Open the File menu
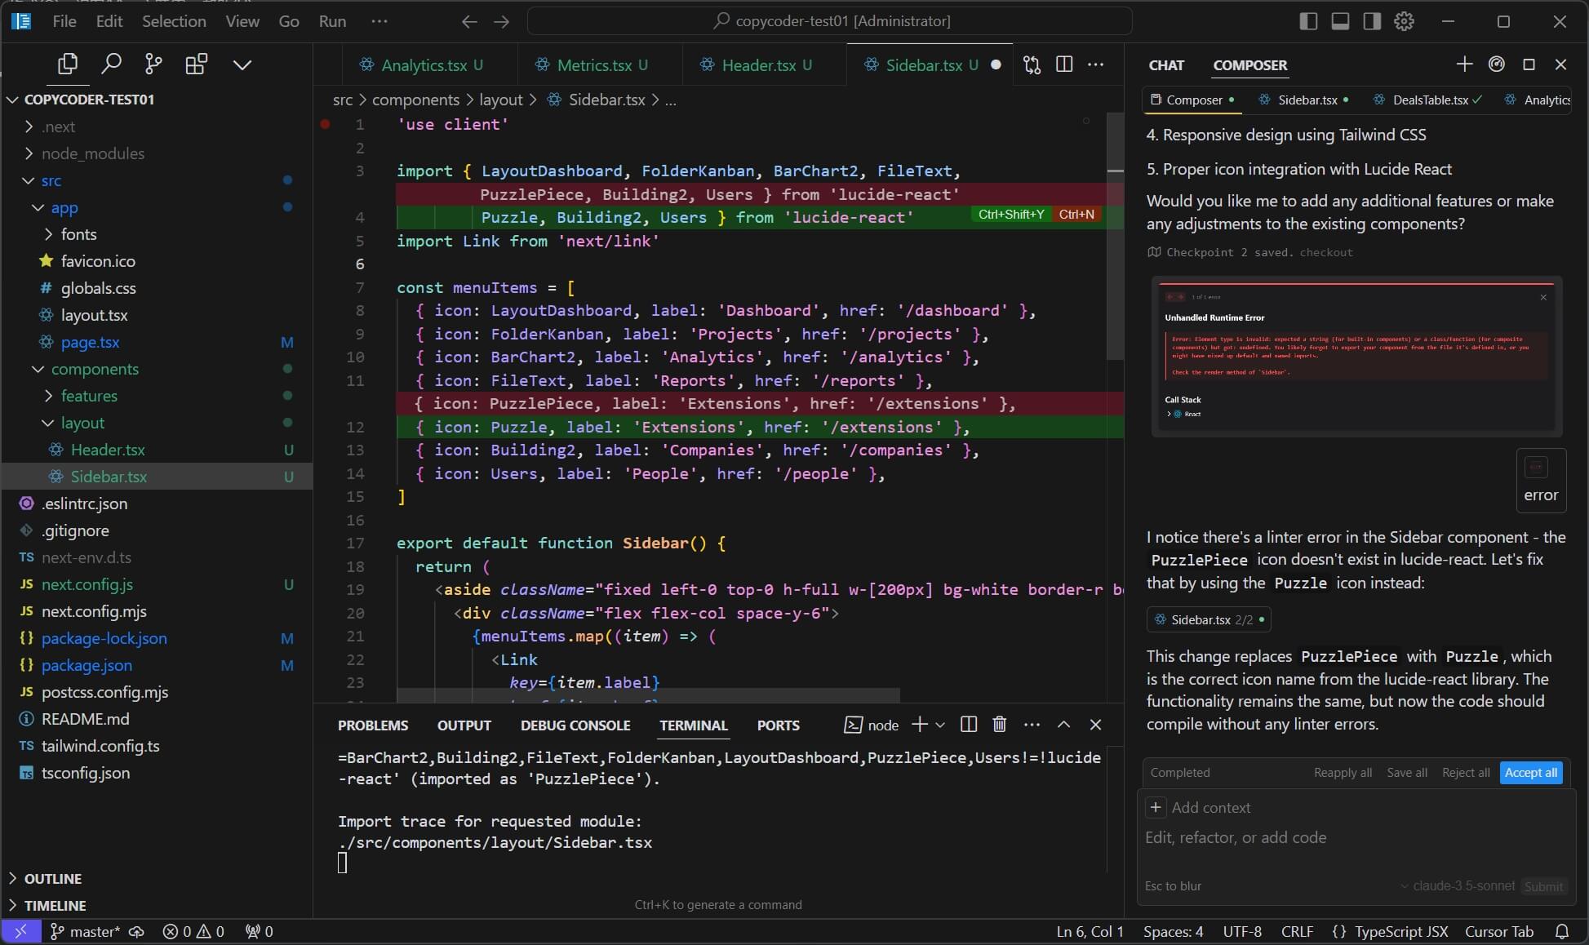This screenshot has width=1589, height=945. click(64, 21)
